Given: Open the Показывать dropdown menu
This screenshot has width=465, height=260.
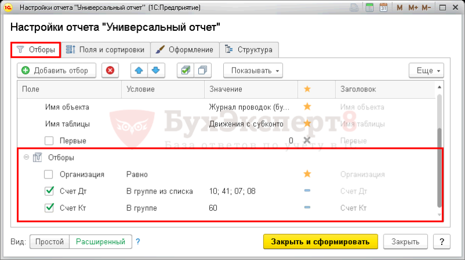Looking at the screenshot, I should point(253,70).
